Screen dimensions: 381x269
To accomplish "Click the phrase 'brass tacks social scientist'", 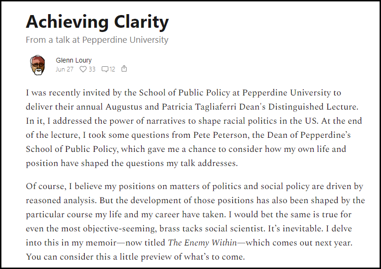I will (200, 229).
